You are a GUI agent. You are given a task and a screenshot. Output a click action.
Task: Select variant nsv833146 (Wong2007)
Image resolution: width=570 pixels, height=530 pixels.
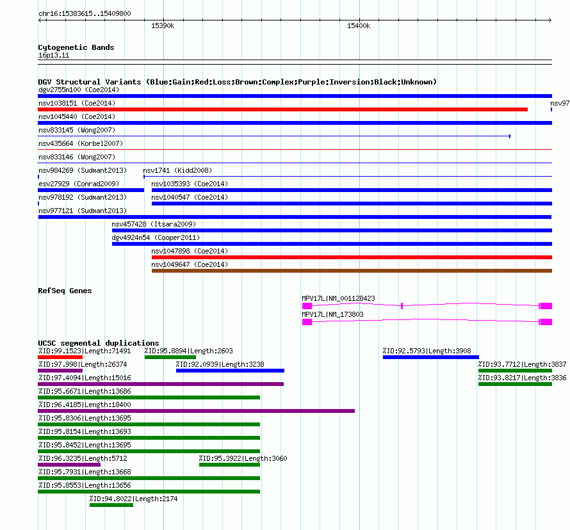point(295,163)
